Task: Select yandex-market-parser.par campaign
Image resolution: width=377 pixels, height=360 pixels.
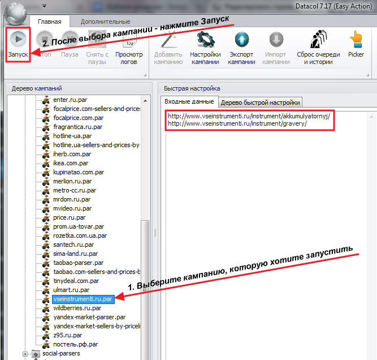Action: 89,317
